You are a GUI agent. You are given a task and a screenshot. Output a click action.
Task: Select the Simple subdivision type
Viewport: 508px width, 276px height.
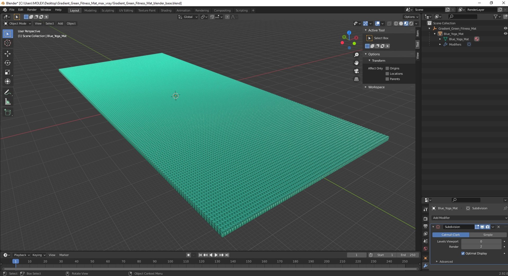488,235
